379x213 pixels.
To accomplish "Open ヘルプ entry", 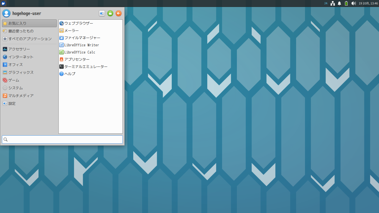I will tap(91, 74).
